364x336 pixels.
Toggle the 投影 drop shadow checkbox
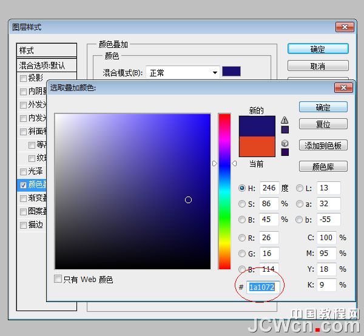[x=24, y=78]
